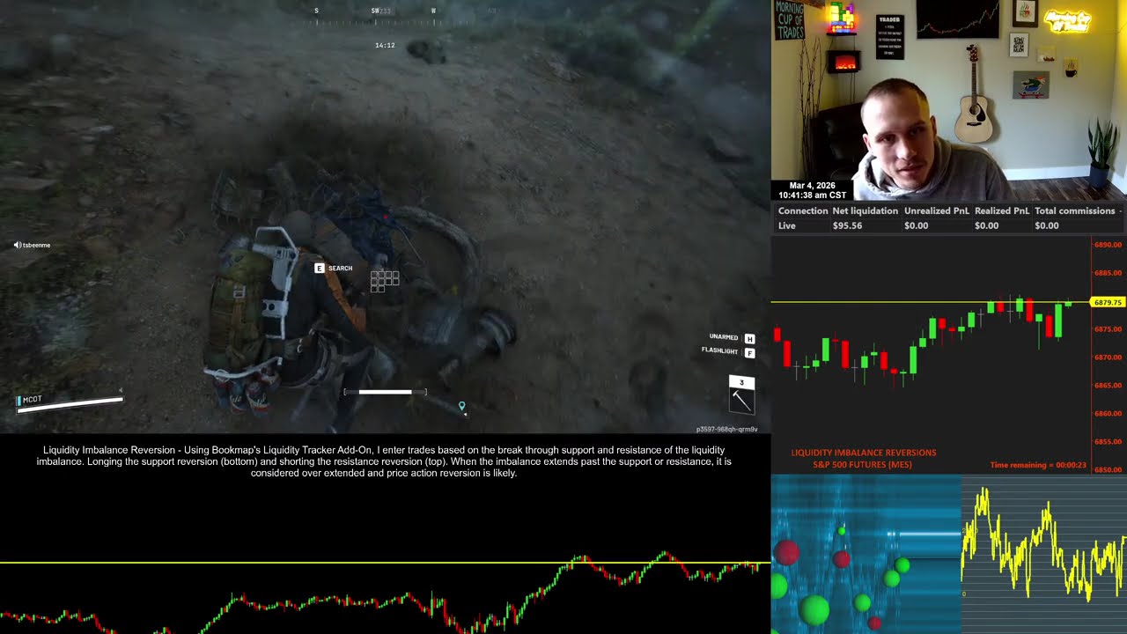This screenshot has width=1127, height=634.
Task: Click the LIQUIDITY IMBALANCE REVERSIONS title
Action: coord(863,453)
